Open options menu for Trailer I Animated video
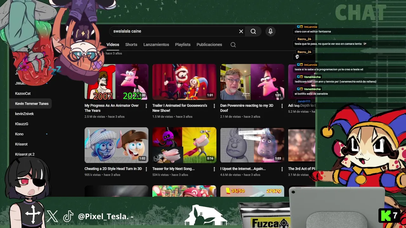406x228 pixels. 214,106
